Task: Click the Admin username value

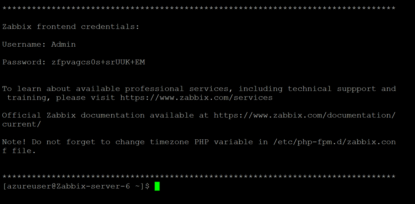Action: (x=64, y=44)
